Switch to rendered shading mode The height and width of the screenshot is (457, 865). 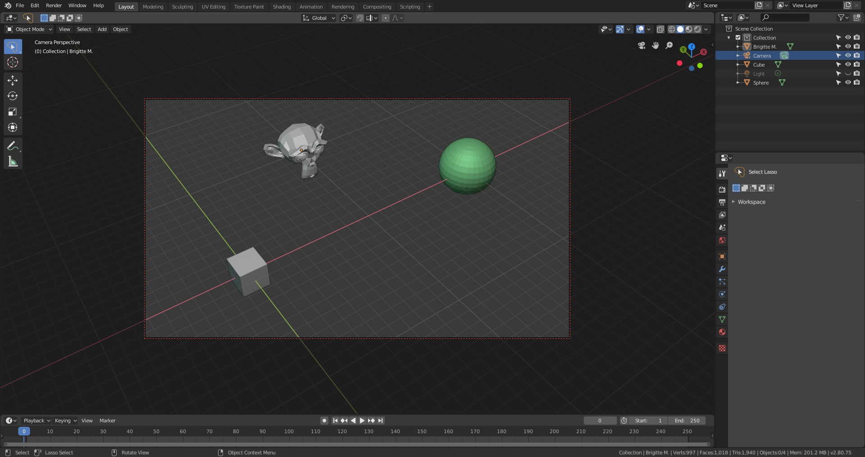pyautogui.click(x=697, y=29)
